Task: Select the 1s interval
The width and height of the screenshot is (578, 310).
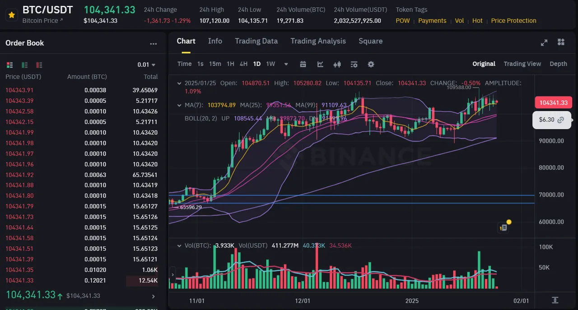Action: [200, 64]
